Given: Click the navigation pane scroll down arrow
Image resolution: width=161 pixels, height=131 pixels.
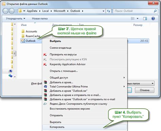Looking at the screenshot, I should [15, 77].
